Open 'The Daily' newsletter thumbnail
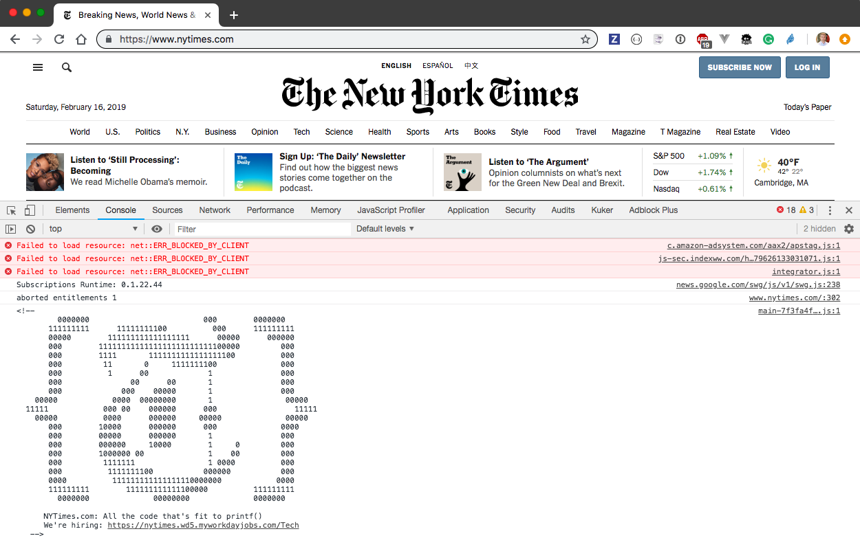Image resolution: width=860 pixels, height=538 pixels. coord(253,172)
